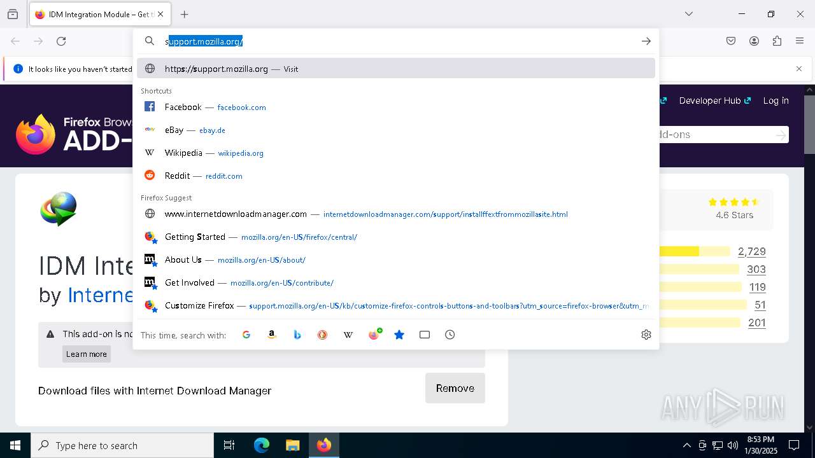This screenshot has height=458, width=815.
Task: Open the Pocket save icon
Action: click(731, 41)
